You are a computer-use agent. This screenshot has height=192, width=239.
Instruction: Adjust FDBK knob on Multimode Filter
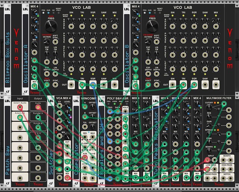point(209,142)
